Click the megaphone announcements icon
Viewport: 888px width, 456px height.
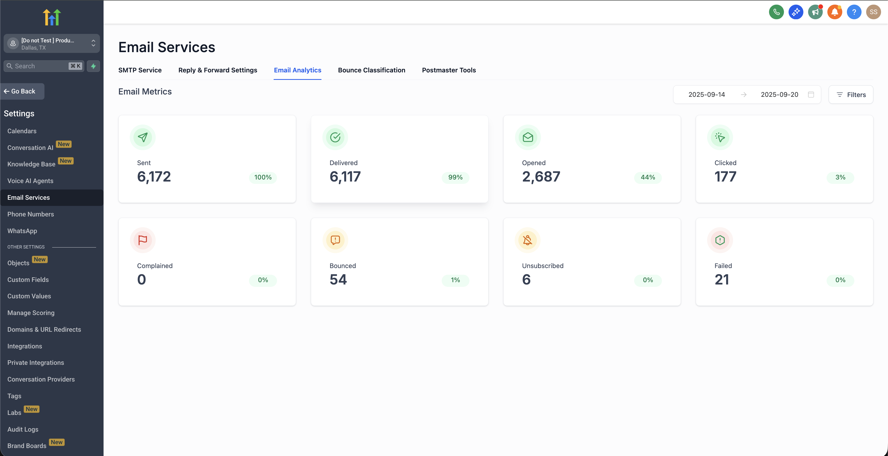815,12
